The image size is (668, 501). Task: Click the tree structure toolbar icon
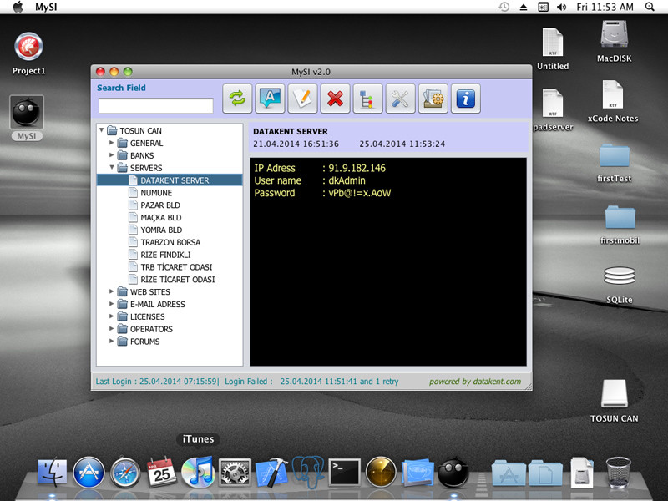(367, 99)
